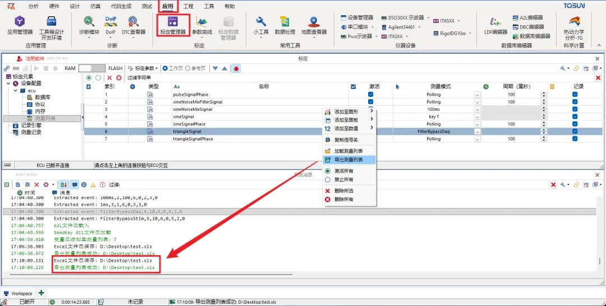606x306 pixels.
Task: Click the red circle delete all icon
Action: [x=118, y=78]
